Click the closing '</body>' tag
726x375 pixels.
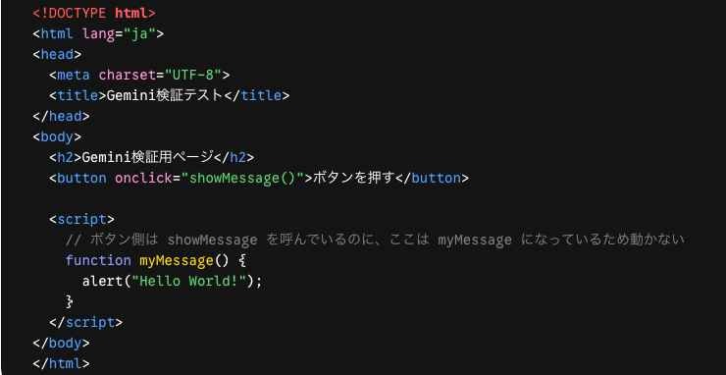(61, 343)
